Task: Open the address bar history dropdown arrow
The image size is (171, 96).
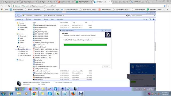Action: point(126,15)
